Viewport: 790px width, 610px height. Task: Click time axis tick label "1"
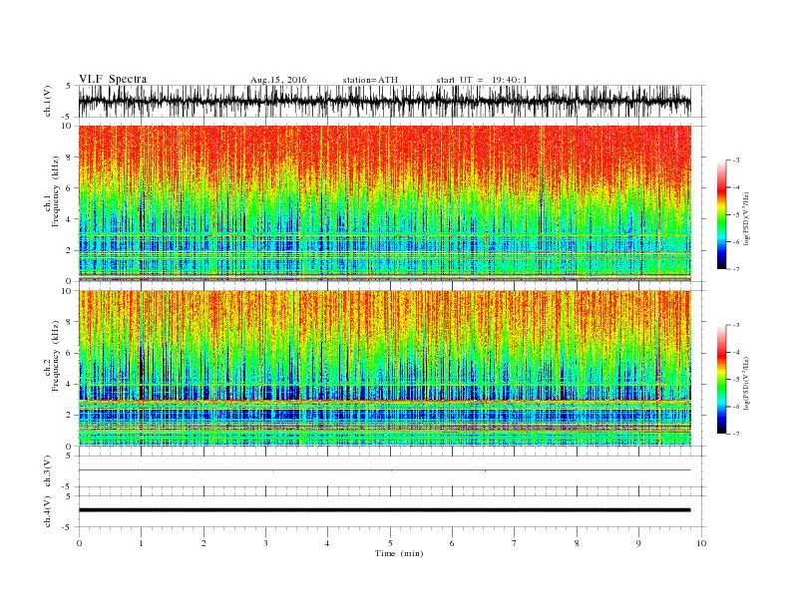tap(141, 543)
